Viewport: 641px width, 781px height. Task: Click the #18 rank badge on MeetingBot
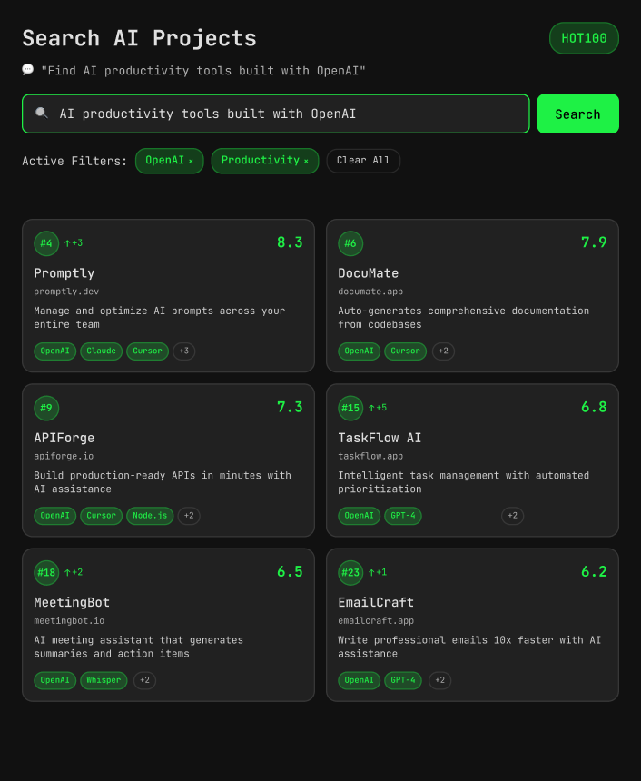coord(46,572)
